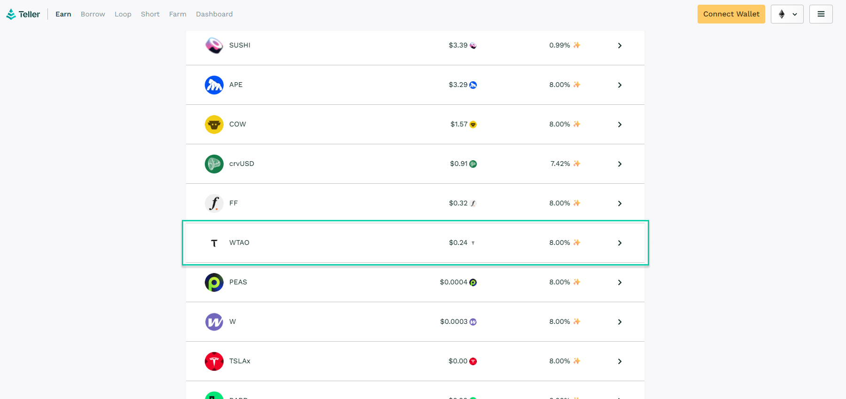This screenshot has width=846, height=399.
Task: Click the W token logo icon
Action: point(214,322)
